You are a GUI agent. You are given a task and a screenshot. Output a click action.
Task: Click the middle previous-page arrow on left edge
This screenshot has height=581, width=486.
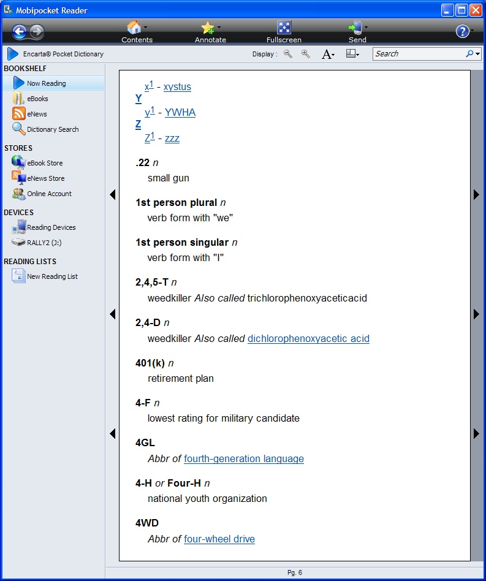pos(113,314)
